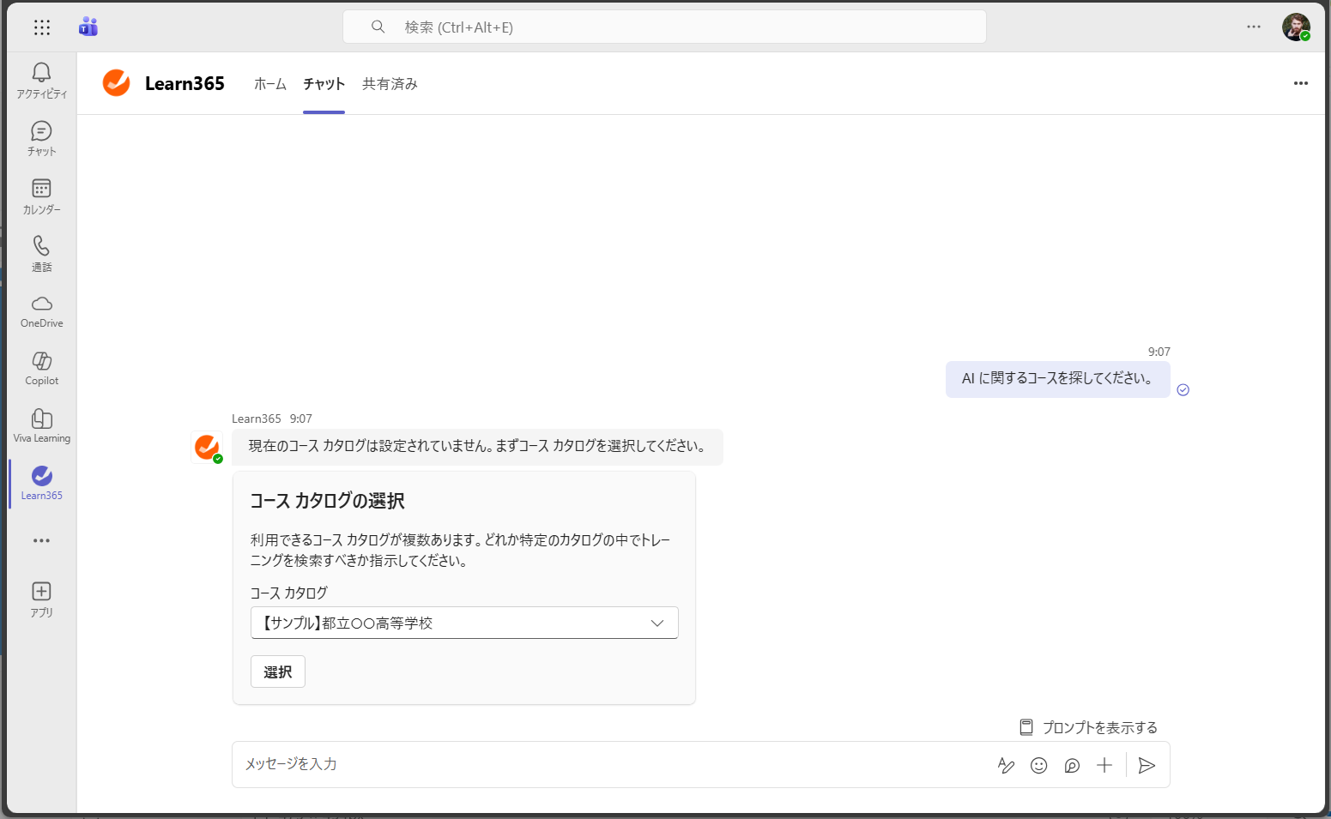Screen dimensions: 1331x819
Task: Open チャット in the left sidebar
Action: click(x=41, y=138)
